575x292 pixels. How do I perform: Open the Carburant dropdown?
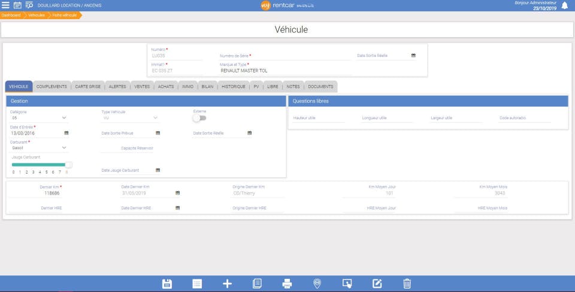38,148
